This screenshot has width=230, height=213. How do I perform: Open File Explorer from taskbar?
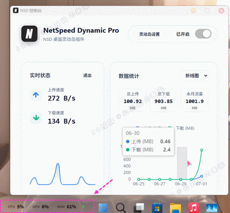click(x=176, y=208)
